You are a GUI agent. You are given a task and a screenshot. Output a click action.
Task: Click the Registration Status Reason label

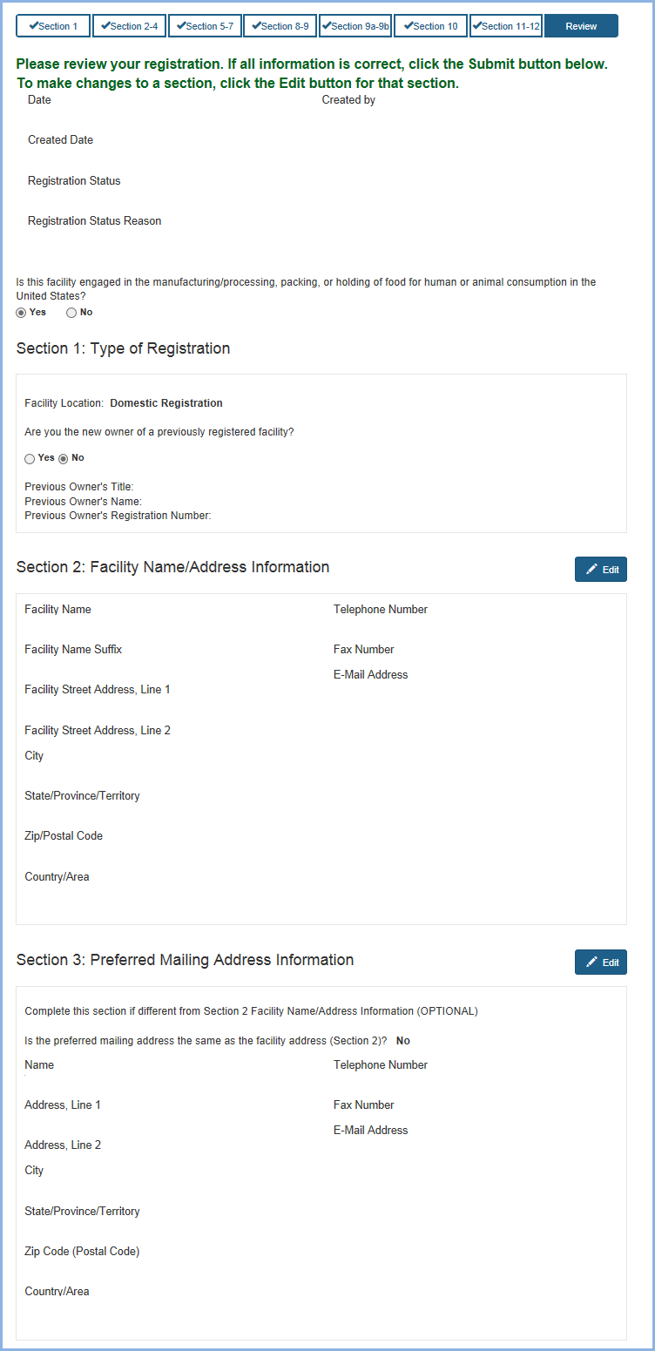pyautogui.click(x=94, y=221)
